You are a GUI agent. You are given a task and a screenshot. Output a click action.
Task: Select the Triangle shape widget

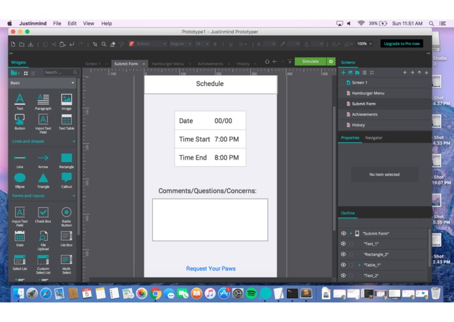pos(43,181)
